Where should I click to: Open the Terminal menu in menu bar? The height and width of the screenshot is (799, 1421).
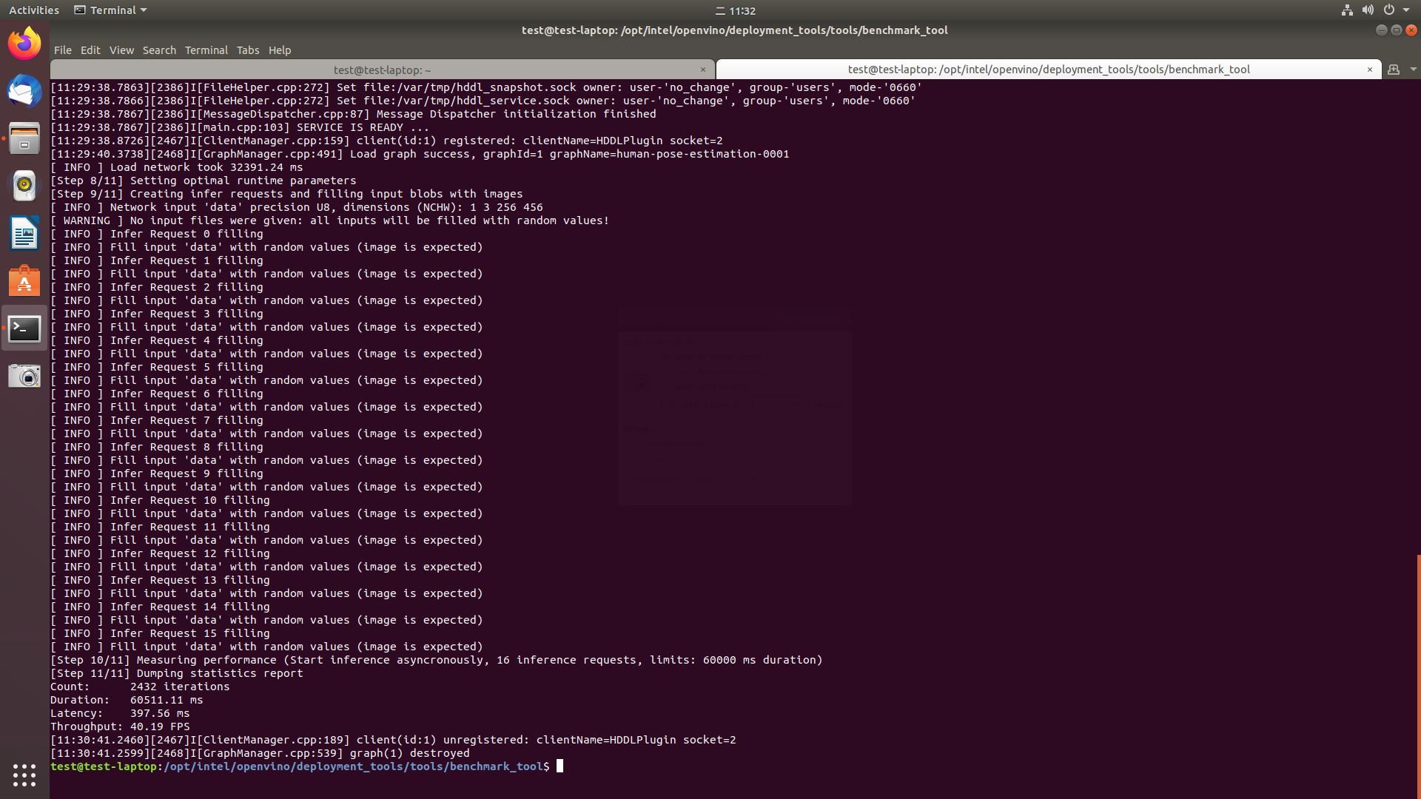pyautogui.click(x=206, y=50)
